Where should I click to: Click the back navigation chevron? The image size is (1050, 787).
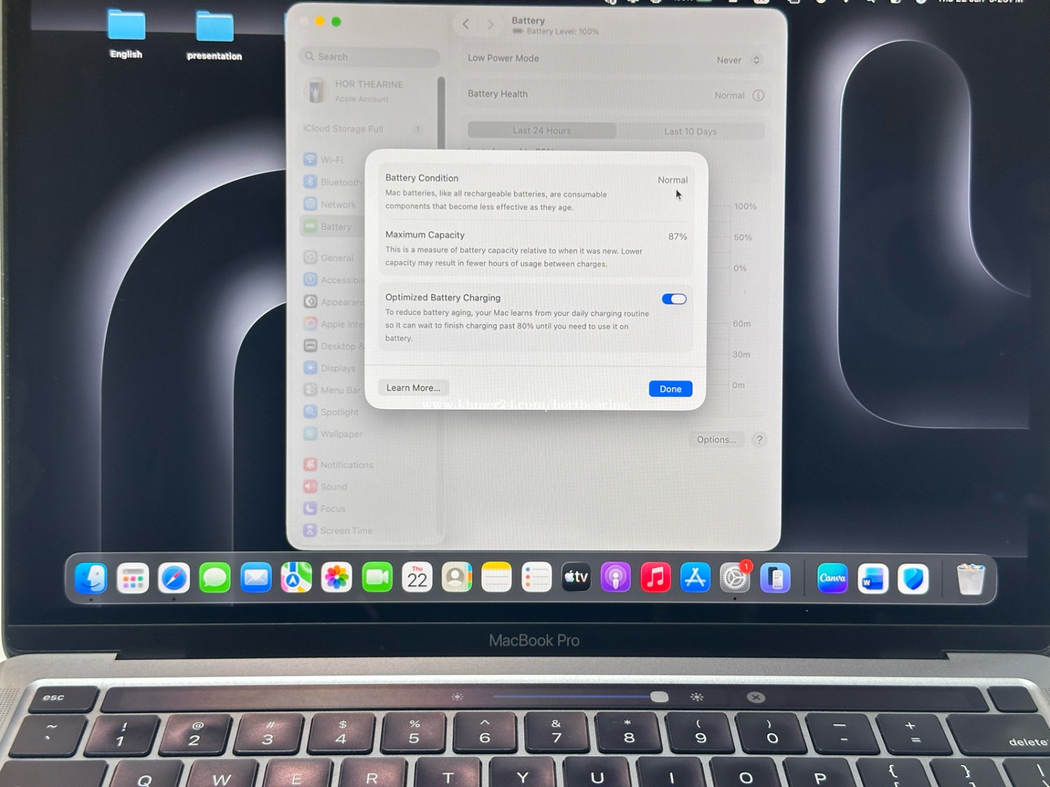click(x=466, y=24)
